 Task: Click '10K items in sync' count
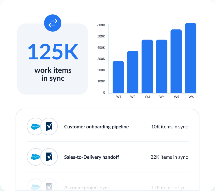(x=169, y=127)
